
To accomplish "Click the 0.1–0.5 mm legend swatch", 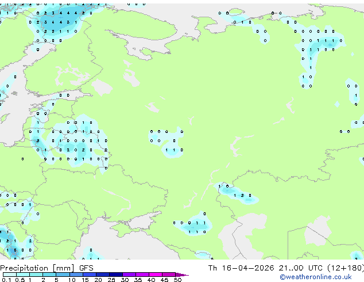I will [10, 275].
